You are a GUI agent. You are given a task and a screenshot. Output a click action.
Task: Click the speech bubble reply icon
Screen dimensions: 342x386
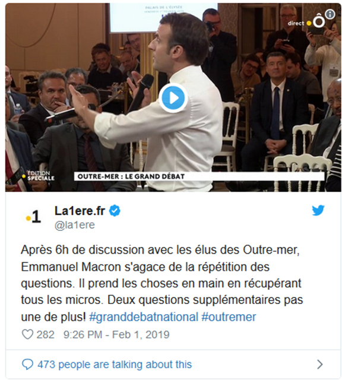[x=27, y=365]
